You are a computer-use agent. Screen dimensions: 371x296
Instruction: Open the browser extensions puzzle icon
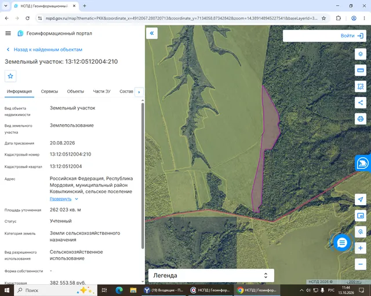[x=339, y=18]
